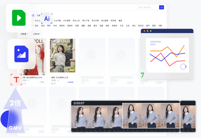Filter by 可爱 style
201x138 pixels.
[x=160, y=26]
